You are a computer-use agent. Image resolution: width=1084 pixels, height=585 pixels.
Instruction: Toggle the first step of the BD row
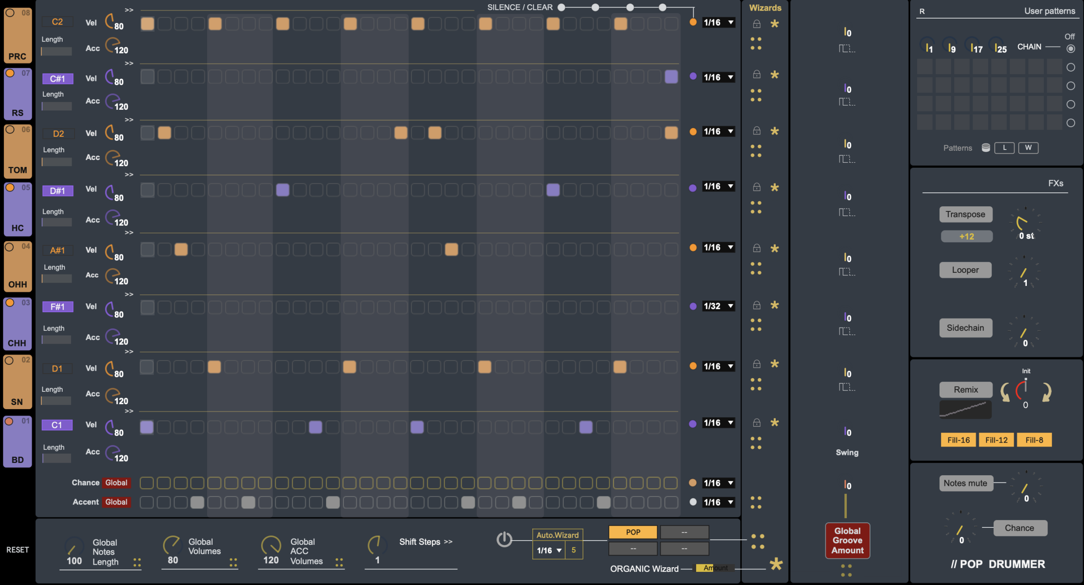147,427
